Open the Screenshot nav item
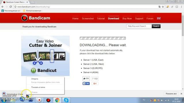The height and width of the screenshot is (103, 184). point(88,18)
